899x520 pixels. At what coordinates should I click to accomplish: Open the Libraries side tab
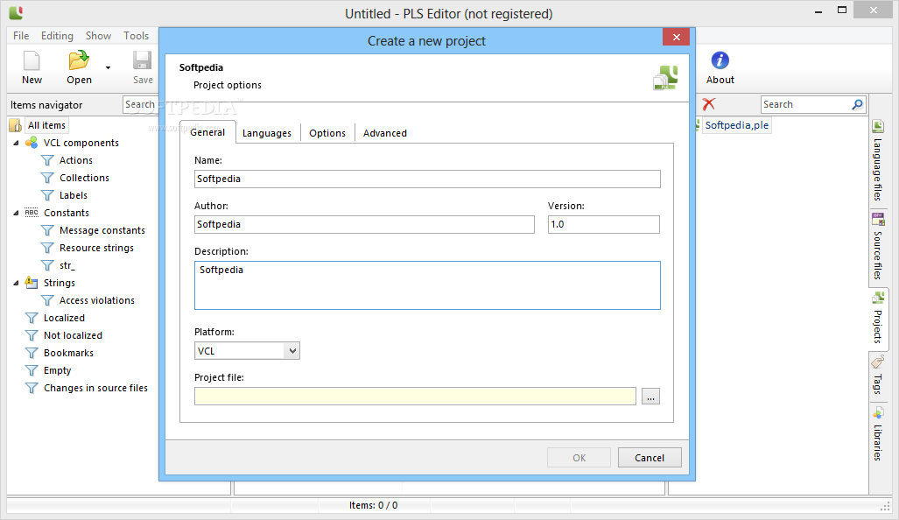click(x=878, y=433)
